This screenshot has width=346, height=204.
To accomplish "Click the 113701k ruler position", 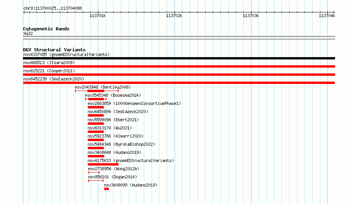I will 98,16.
